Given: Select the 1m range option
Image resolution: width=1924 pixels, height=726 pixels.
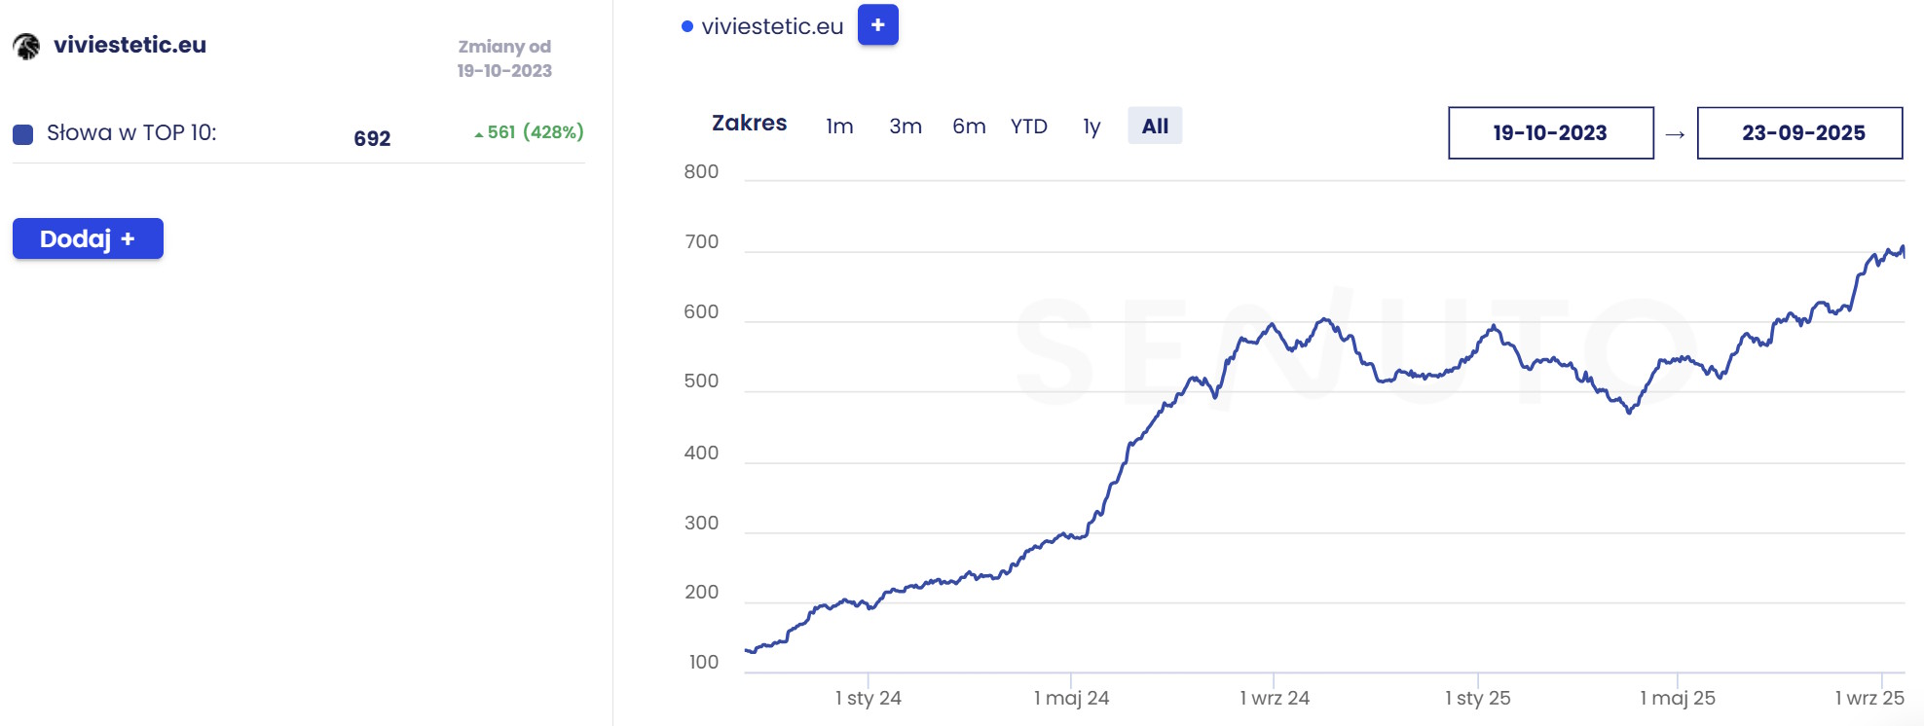Looking at the screenshot, I should [x=839, y=127].
